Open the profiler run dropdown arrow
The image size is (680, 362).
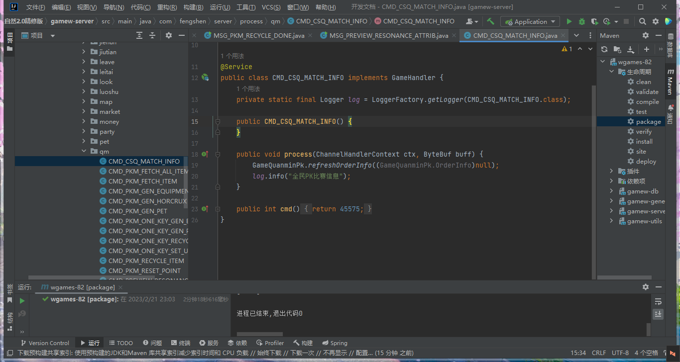[616, 22]
